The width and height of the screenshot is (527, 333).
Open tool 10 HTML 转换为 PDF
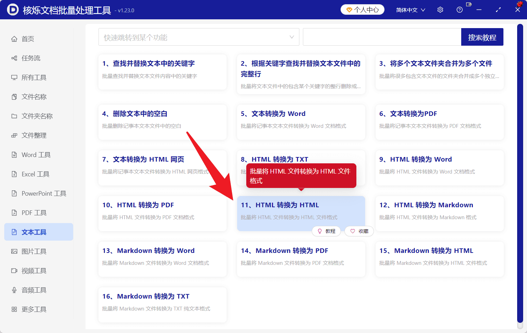[163, 214]
